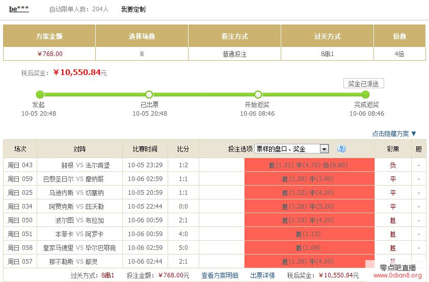Click the 完成返奖 timeline node
The width and height of the screenshot is (429, 282).
pyautogui.click(x=366, y=94)
